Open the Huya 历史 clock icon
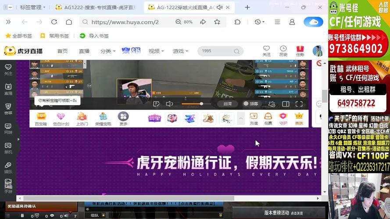Screen dimensions: 390x219 tap(283, 51)
